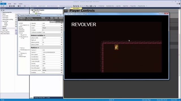Watch the Layer property eye icon

pos(62,28)
